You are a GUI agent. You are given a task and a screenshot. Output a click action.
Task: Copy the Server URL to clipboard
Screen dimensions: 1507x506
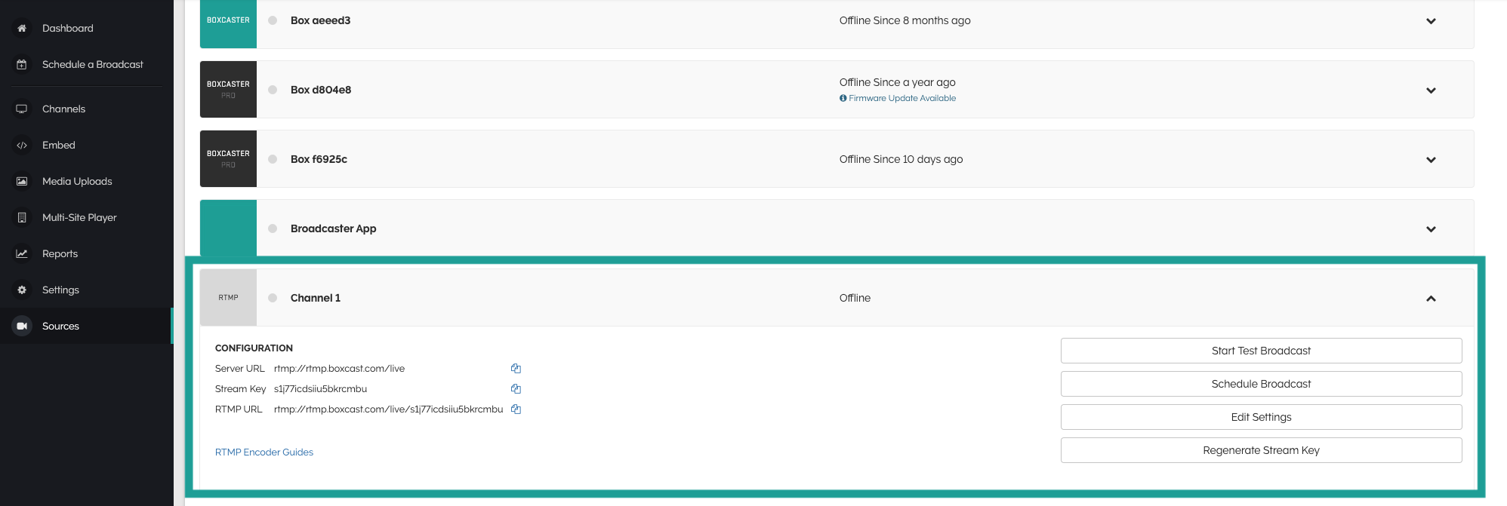tap(516, 369)
